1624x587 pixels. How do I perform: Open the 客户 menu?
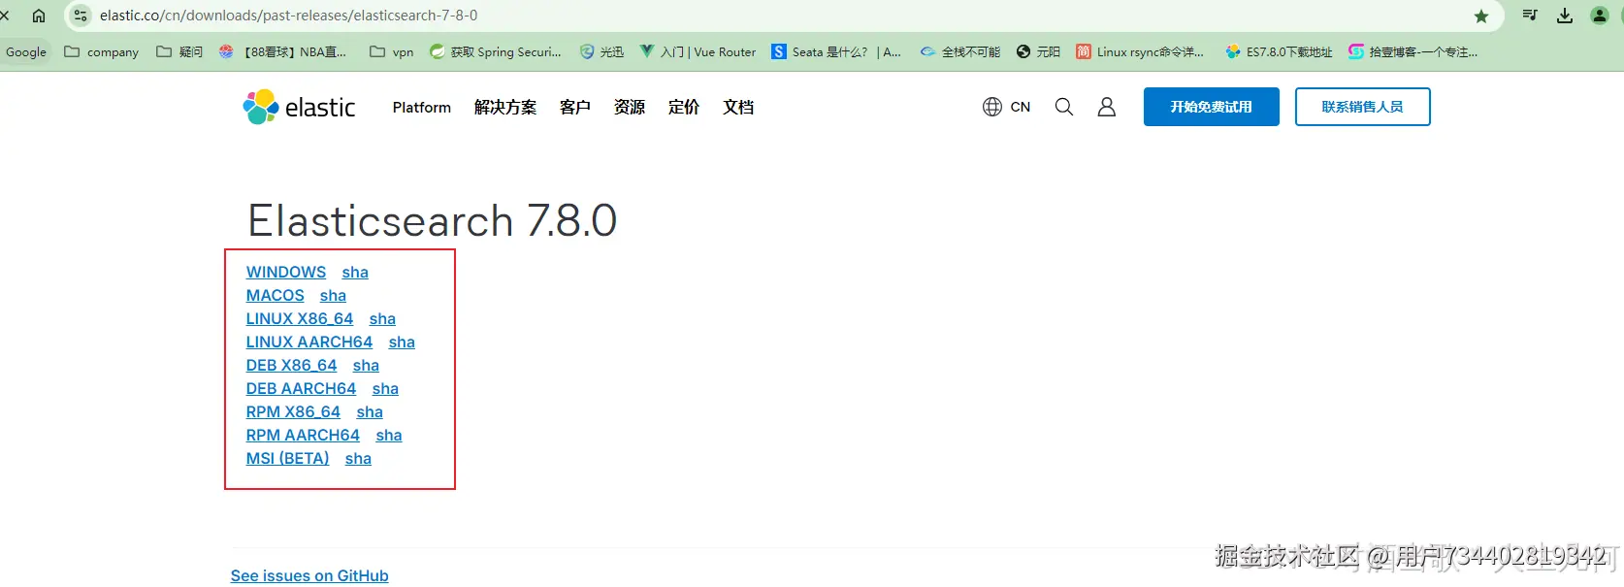(575, 107)
